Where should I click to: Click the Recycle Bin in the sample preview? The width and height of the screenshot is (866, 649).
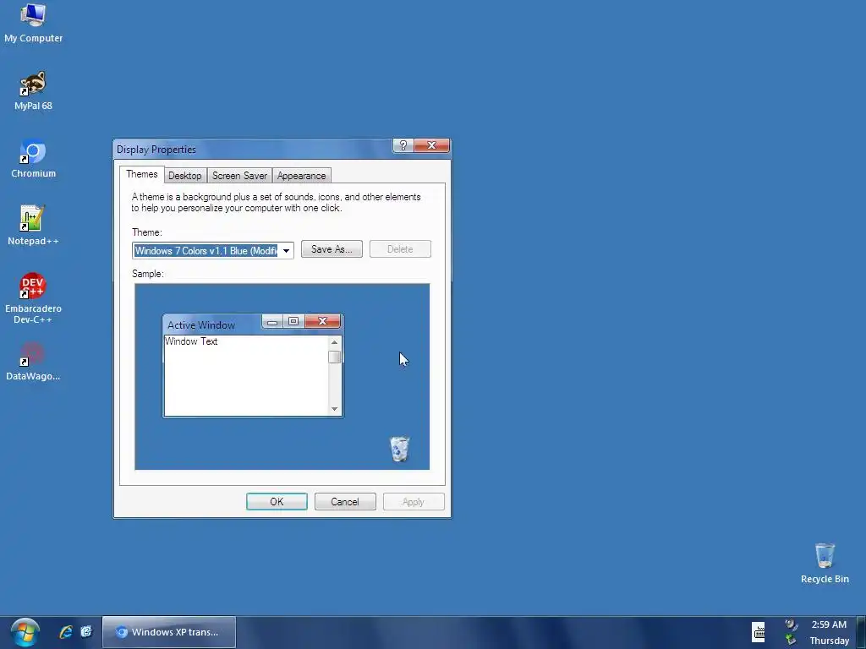coord(400,449)
